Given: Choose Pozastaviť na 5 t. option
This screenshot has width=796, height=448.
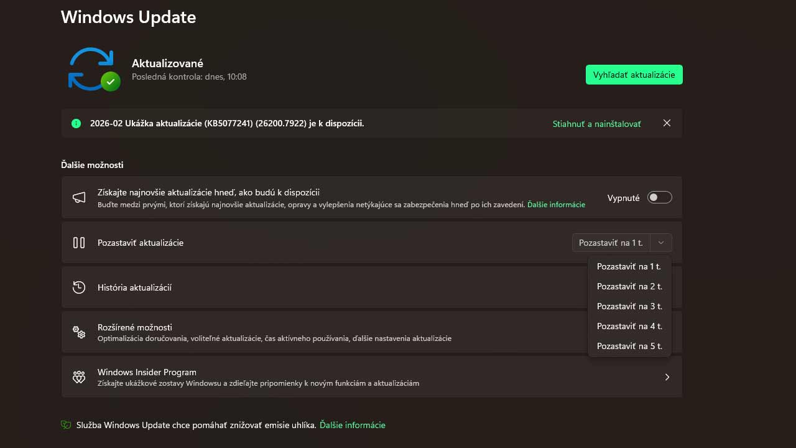Looking at the screenshot, I should point(629,346).
